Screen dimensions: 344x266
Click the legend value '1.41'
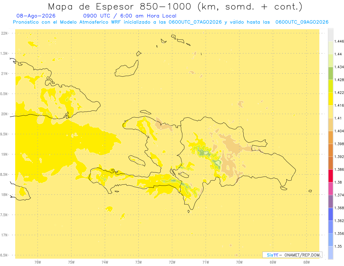pos(338,118)
